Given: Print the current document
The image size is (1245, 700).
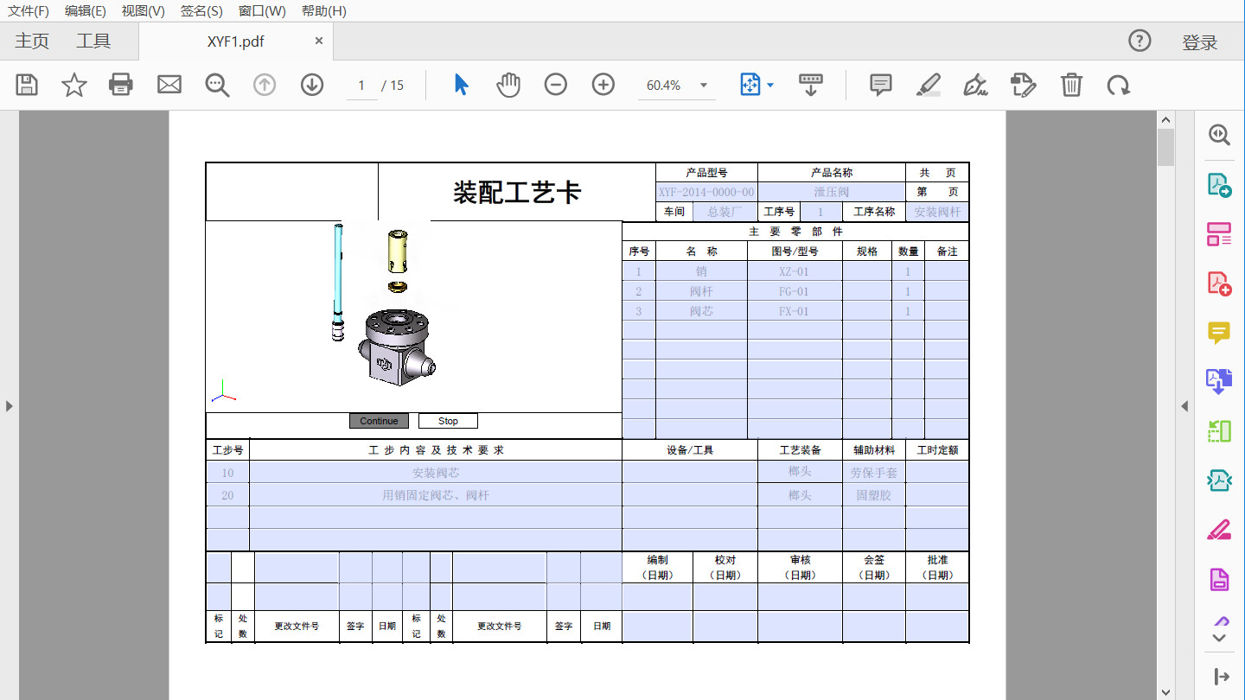Looking at the screenshot, I should pyautogui.click(x=121, y=85).
